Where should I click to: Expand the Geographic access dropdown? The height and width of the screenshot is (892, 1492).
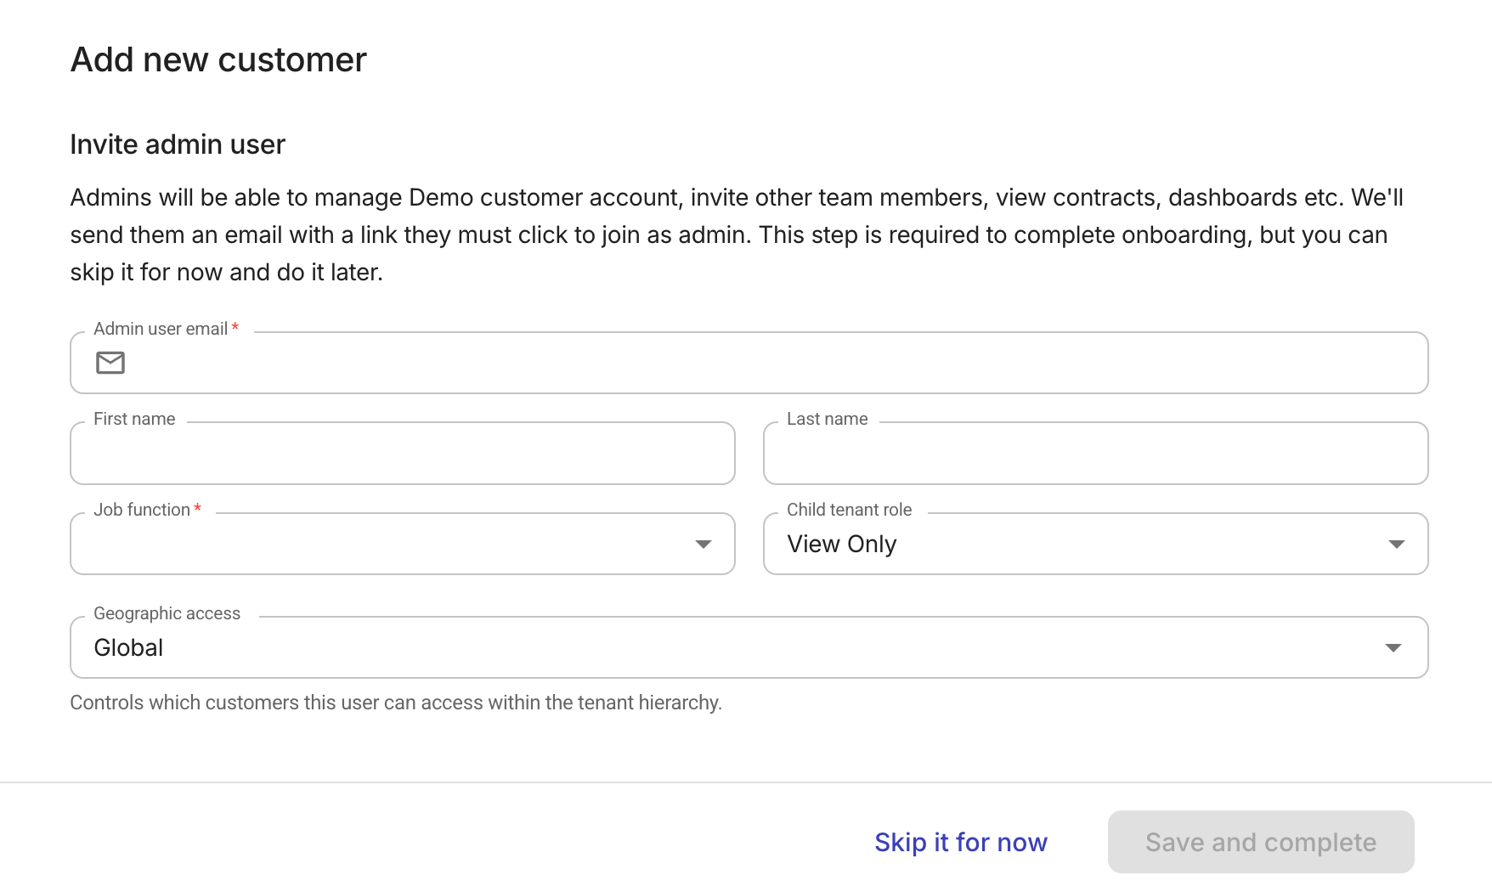749,647
